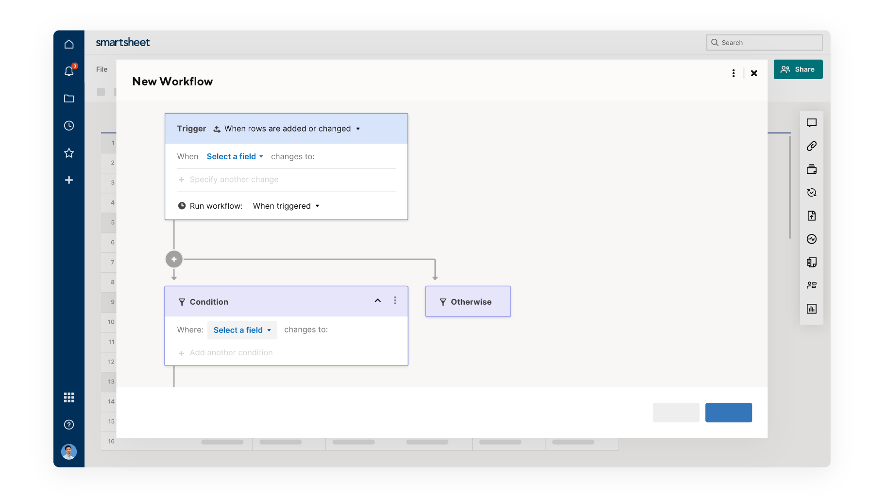
Task: Open the Browse folder icon
Action: (69, 99)
